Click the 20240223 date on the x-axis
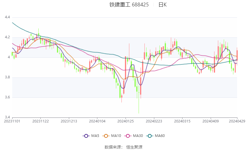The height and width of the screenshot is (150, 247). (154, 121)
